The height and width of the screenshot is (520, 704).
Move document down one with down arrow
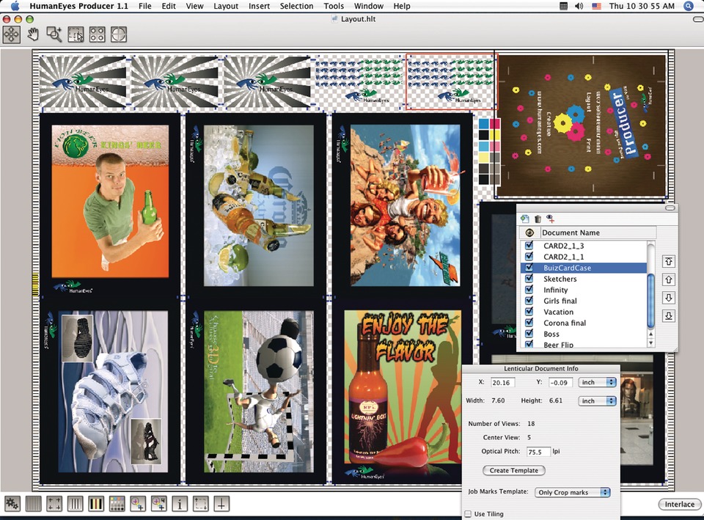(669, 298)
